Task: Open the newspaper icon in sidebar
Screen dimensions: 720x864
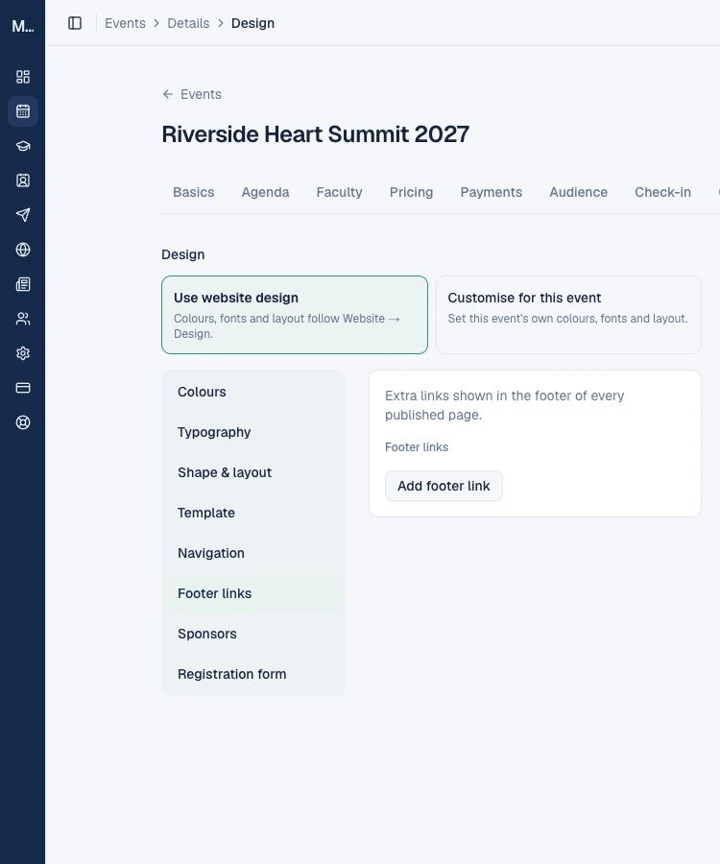Action: pos(23,284)
